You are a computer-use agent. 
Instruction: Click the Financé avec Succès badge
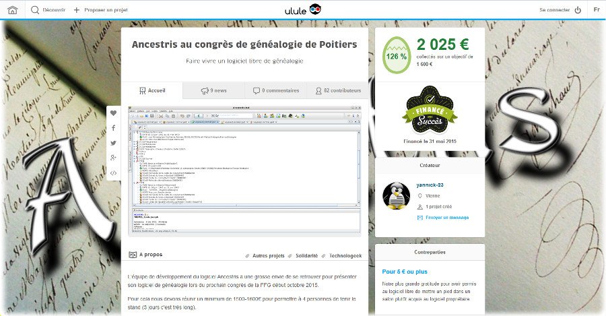pyautogui.click(x=430, y=110)
